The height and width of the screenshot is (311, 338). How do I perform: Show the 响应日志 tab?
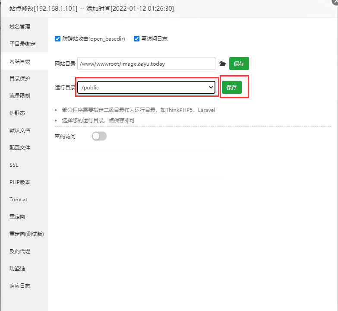tap(20, 286)
